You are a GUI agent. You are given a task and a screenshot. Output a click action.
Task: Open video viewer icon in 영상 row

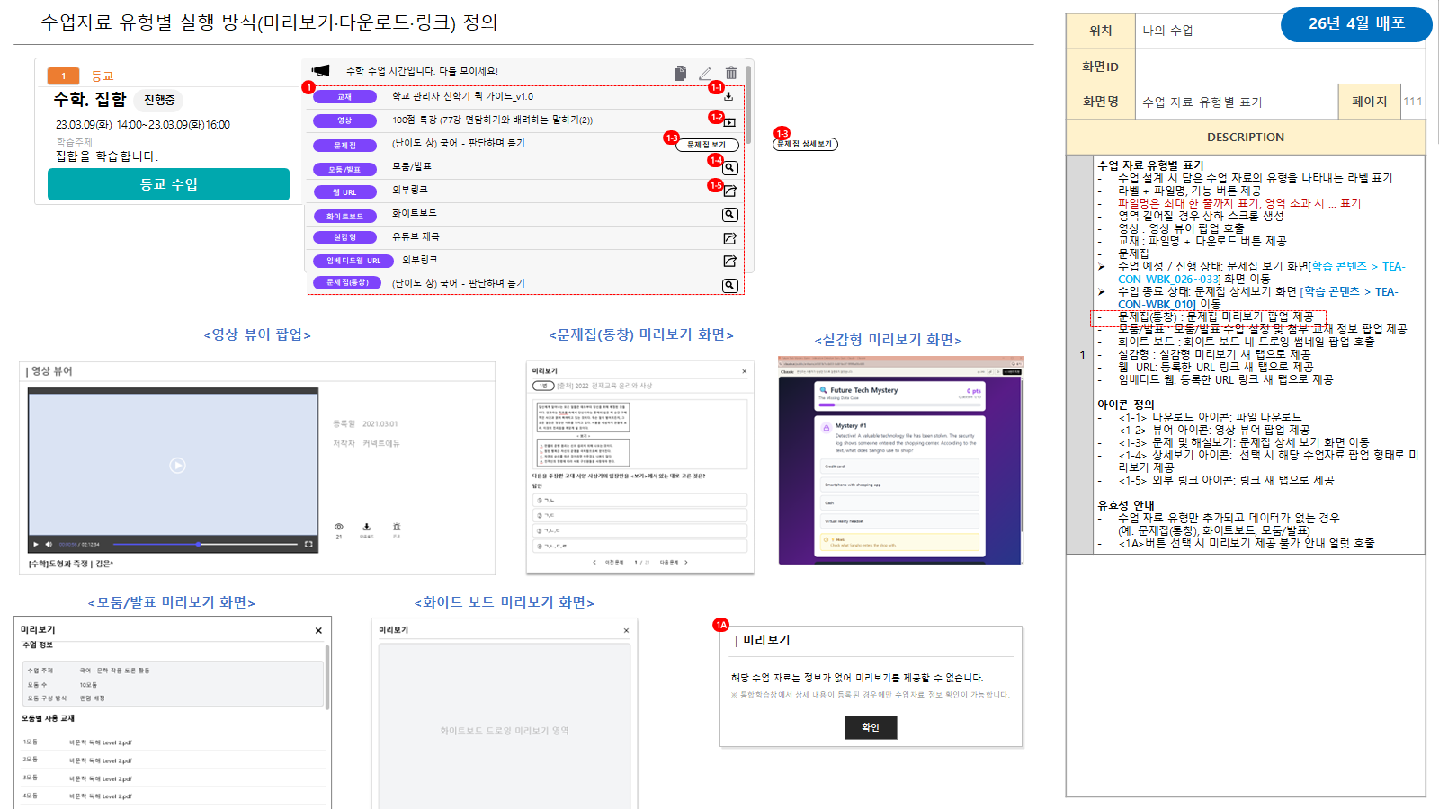(x=729, y=121)
